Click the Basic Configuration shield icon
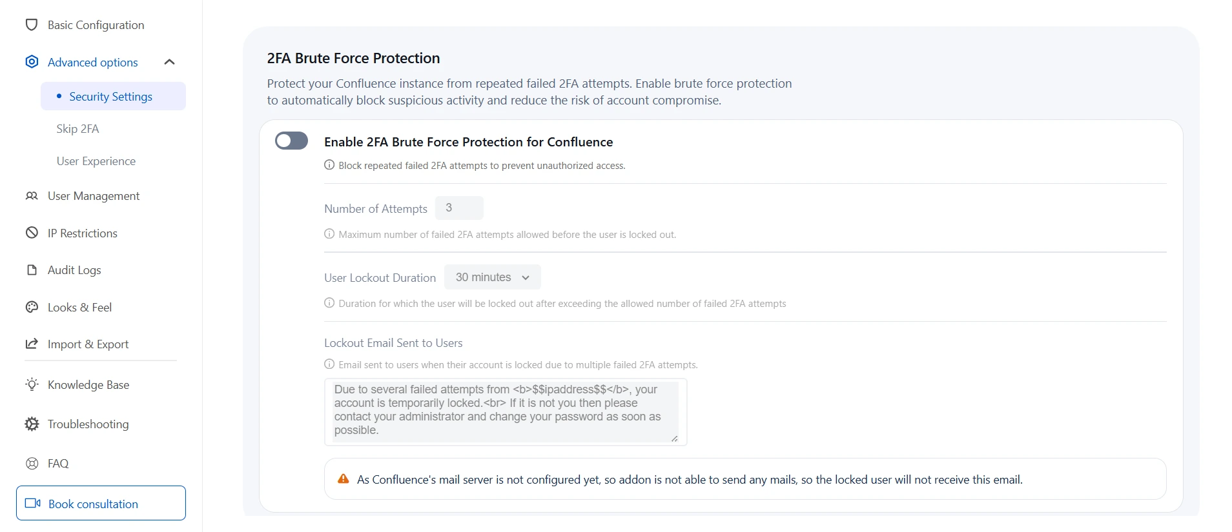 32,25
